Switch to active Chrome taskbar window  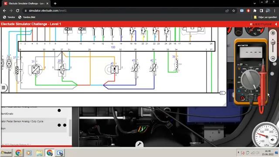point(50,153)
